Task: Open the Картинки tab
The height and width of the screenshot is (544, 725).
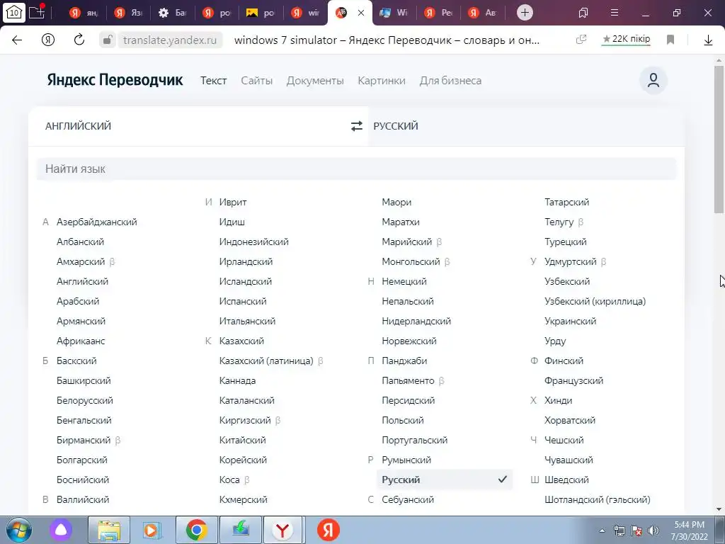Action: [382, 81]
